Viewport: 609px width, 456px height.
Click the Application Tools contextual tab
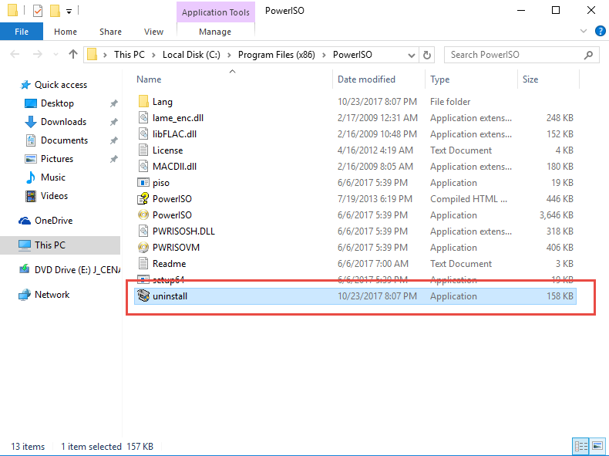point(216,12)
